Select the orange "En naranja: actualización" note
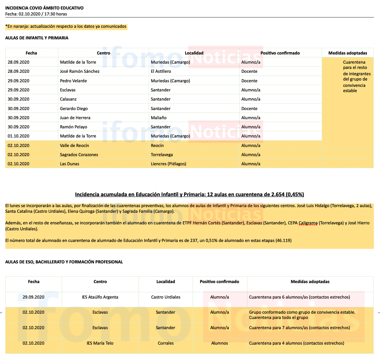This screenshot has height=358, width=380. pos(66,26)
